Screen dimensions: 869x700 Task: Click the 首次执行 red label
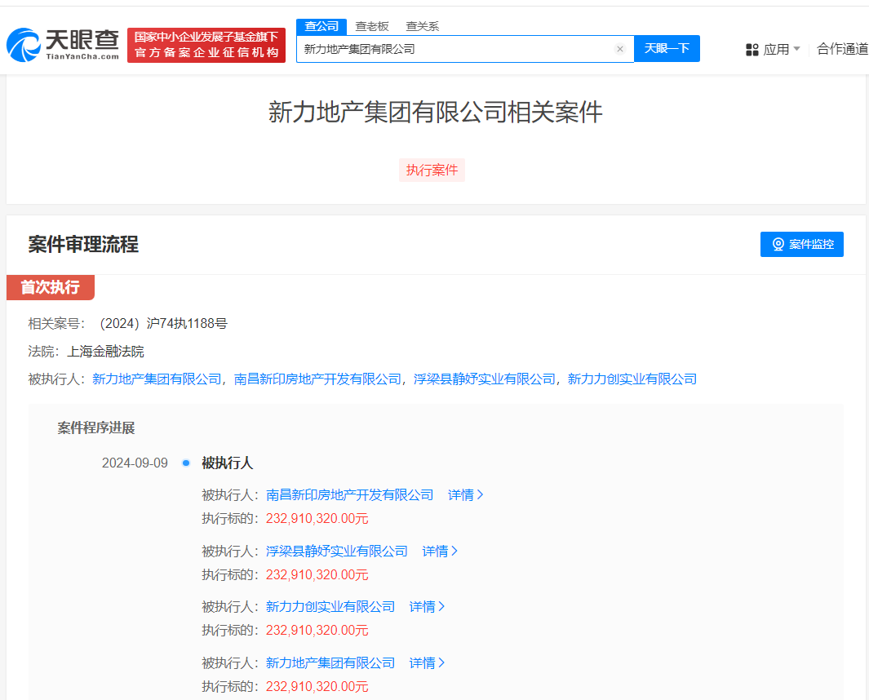pos(50,287)
